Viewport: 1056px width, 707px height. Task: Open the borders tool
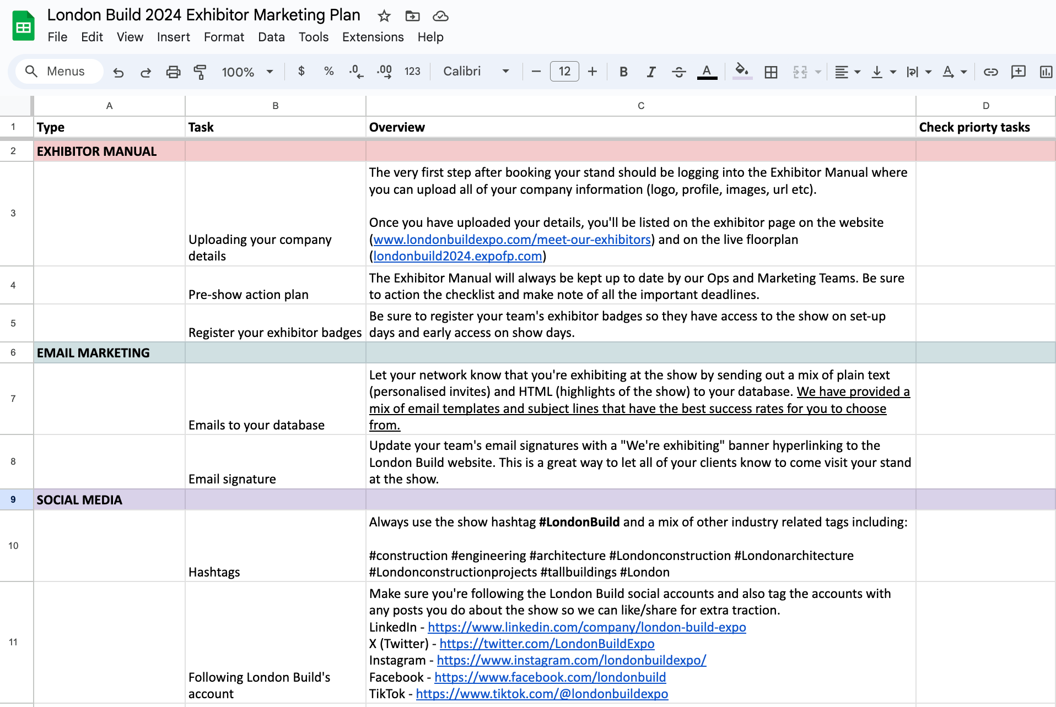(x=771, y=72)
